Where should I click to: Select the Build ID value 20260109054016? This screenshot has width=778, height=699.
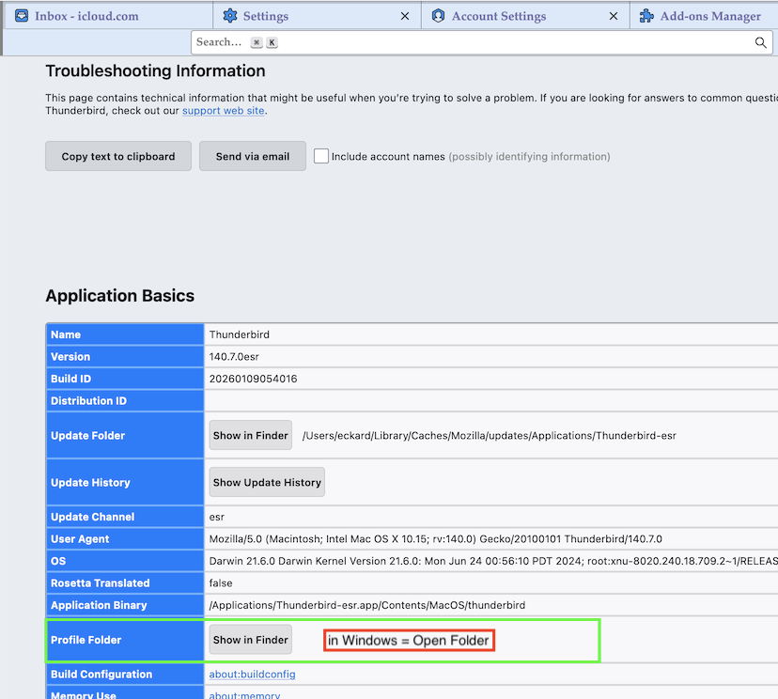pos(253,379)
